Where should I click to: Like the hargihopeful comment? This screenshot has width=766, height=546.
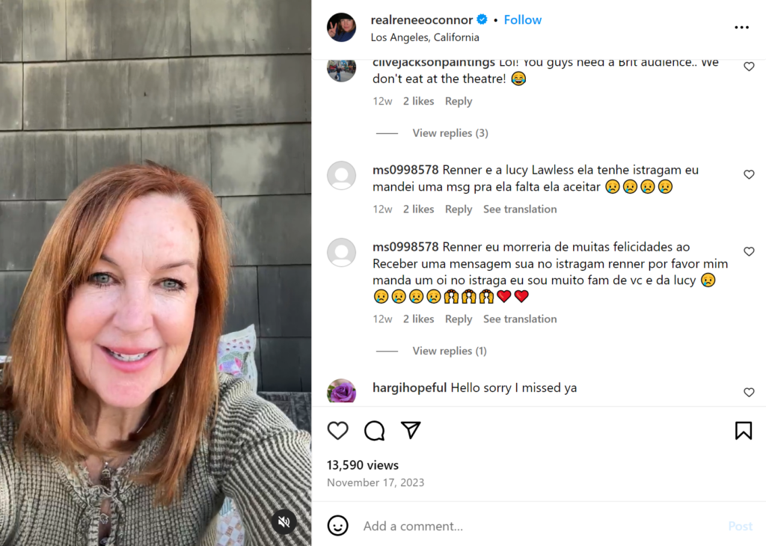[x=749, y=392]
